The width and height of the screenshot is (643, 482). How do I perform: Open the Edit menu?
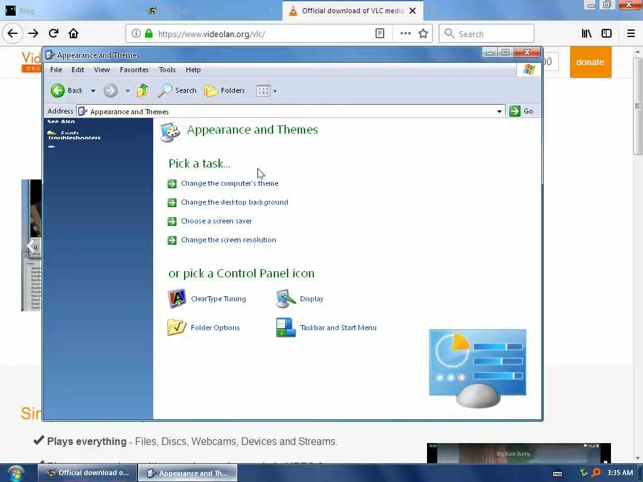coord(78,70)
